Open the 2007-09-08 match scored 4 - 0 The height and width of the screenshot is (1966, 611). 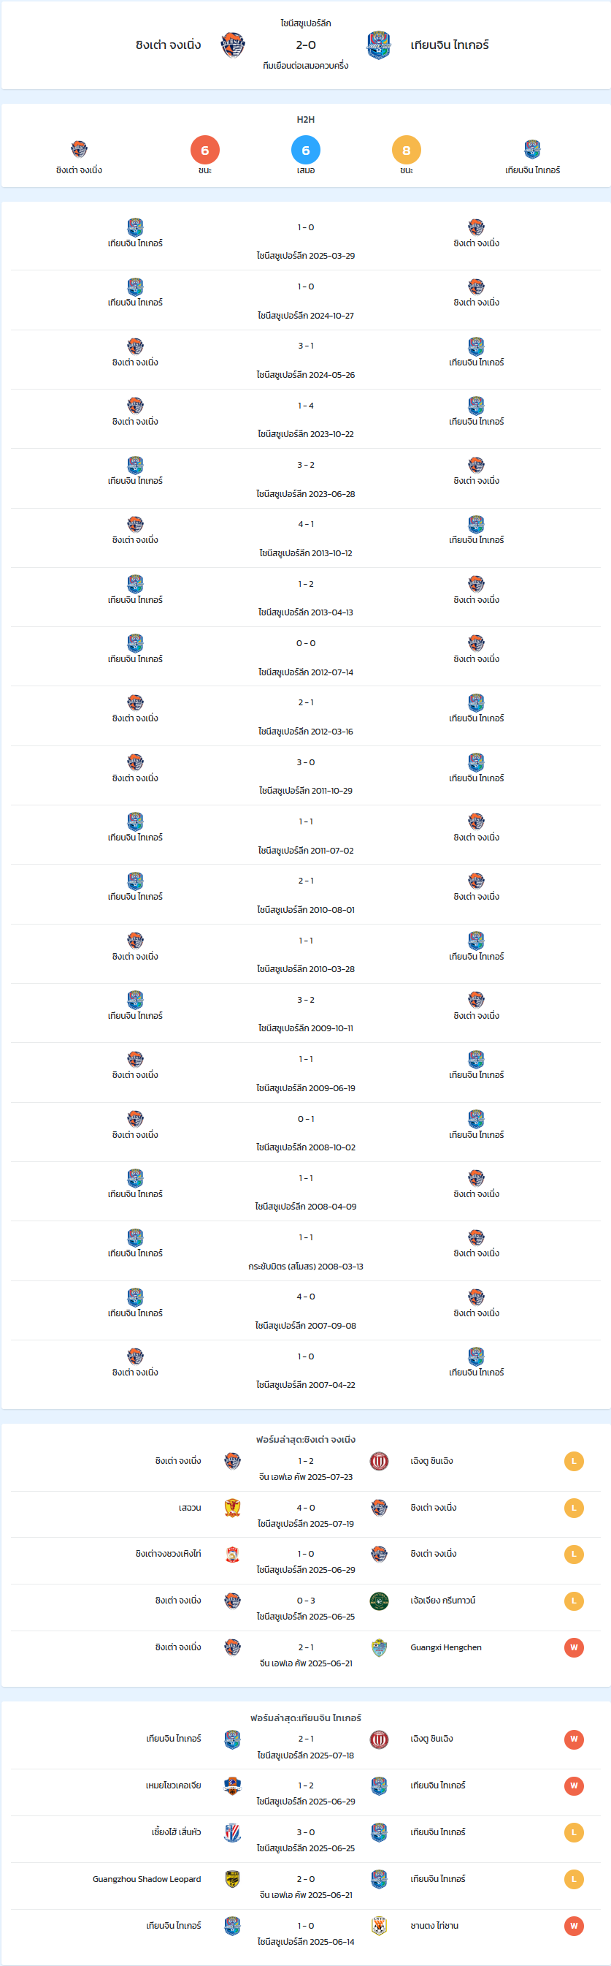click(305, 1310)
